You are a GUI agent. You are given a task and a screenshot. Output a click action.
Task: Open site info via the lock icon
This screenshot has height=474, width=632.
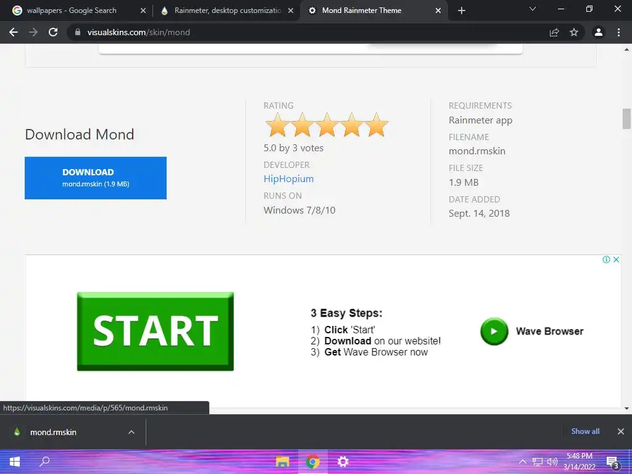78,32
